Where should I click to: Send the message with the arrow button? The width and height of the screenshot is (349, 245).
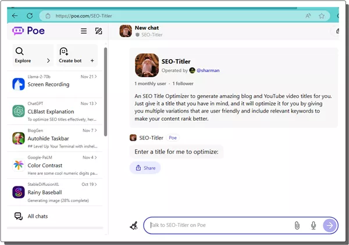330,225
